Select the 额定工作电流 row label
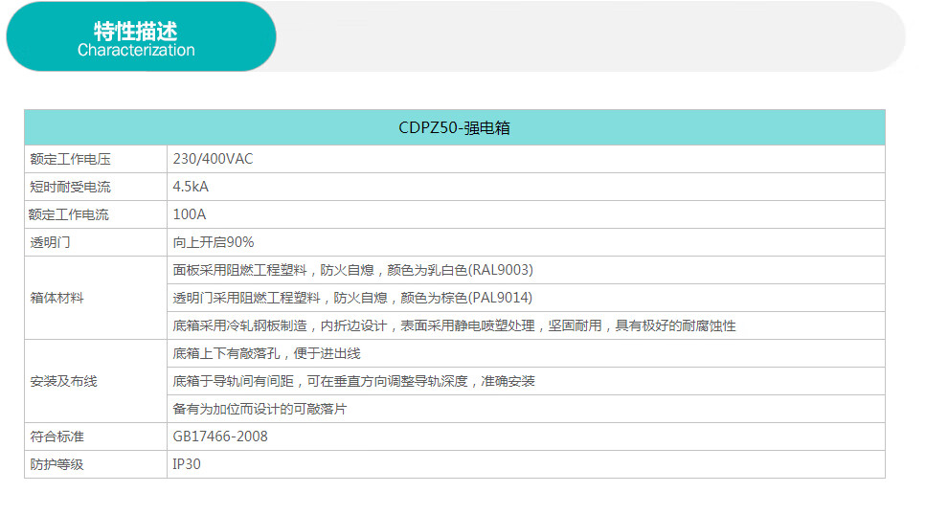948x515 pixels. click(70, 214)
